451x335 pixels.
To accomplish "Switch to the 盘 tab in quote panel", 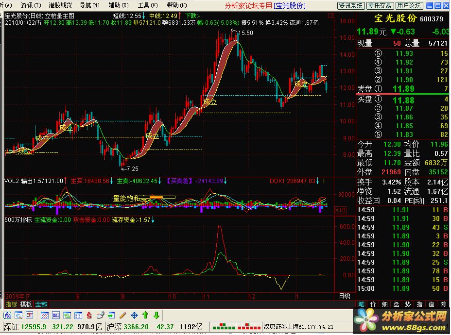I will [397, 304].
